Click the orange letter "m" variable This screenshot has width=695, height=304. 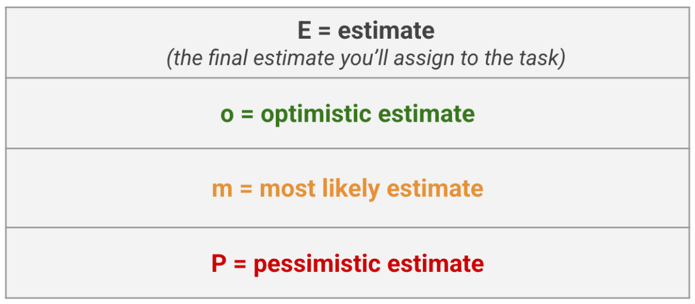(222, 189)
